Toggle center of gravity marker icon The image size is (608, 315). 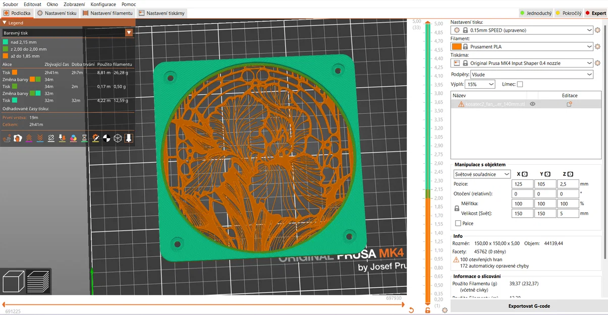pyautogui.click(x=106, y=138)
